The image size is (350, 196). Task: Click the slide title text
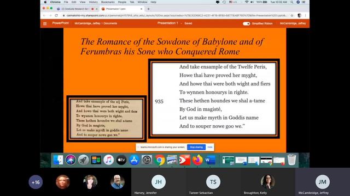(172, 46)
